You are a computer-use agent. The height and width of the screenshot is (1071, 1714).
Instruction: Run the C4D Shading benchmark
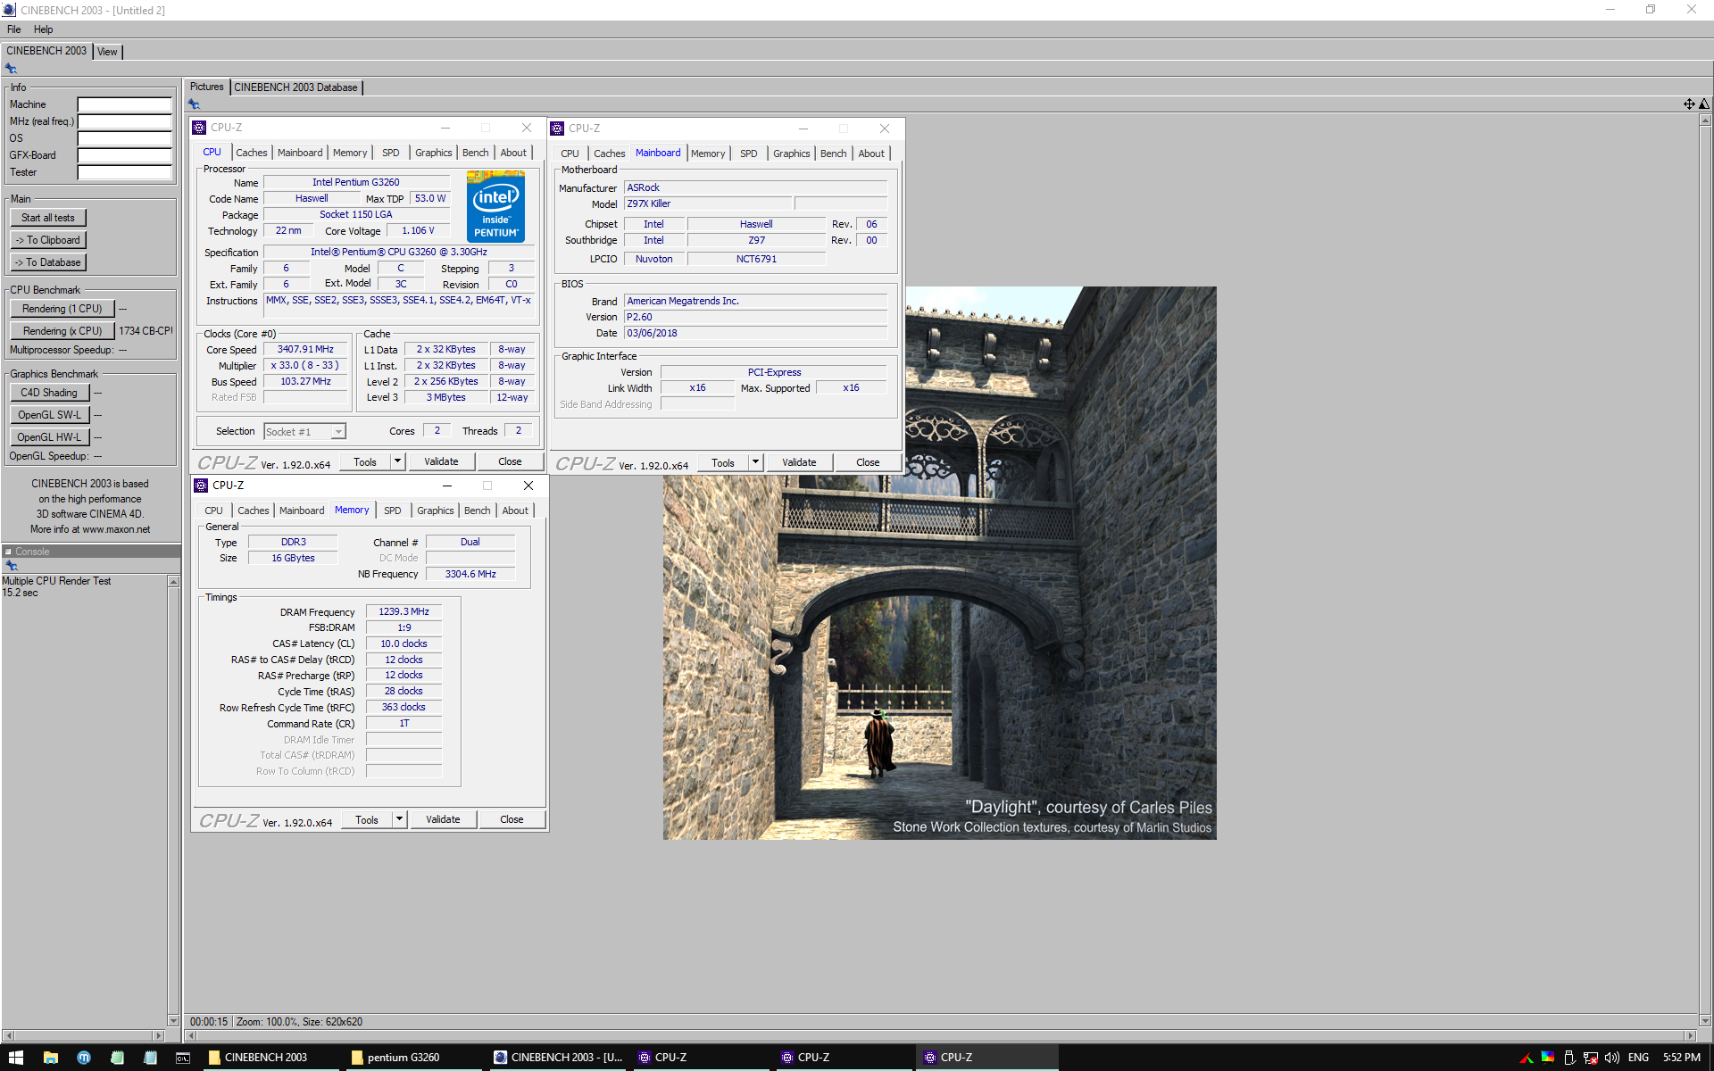click(49, 393)
